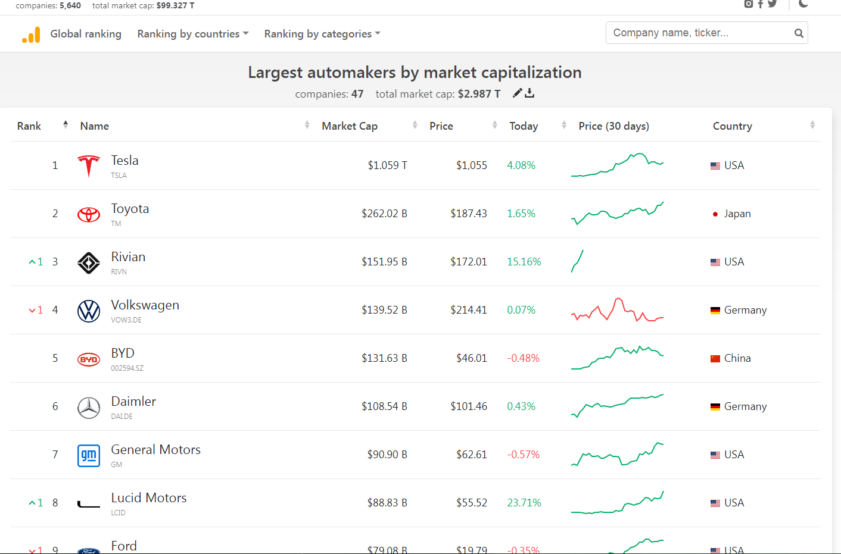
Task: Click Toyota price $187.43
Action: tap(469, 214)
